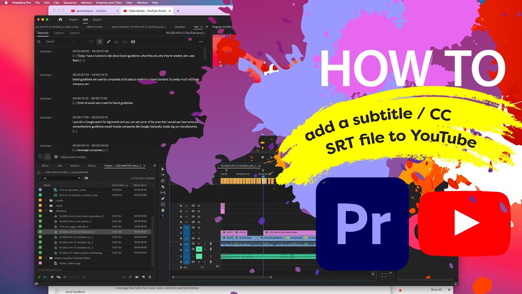The height and width of the screenshot is (294, 522).
Task: Open transcript three-dots options menu
Action: tap(201, 42)
